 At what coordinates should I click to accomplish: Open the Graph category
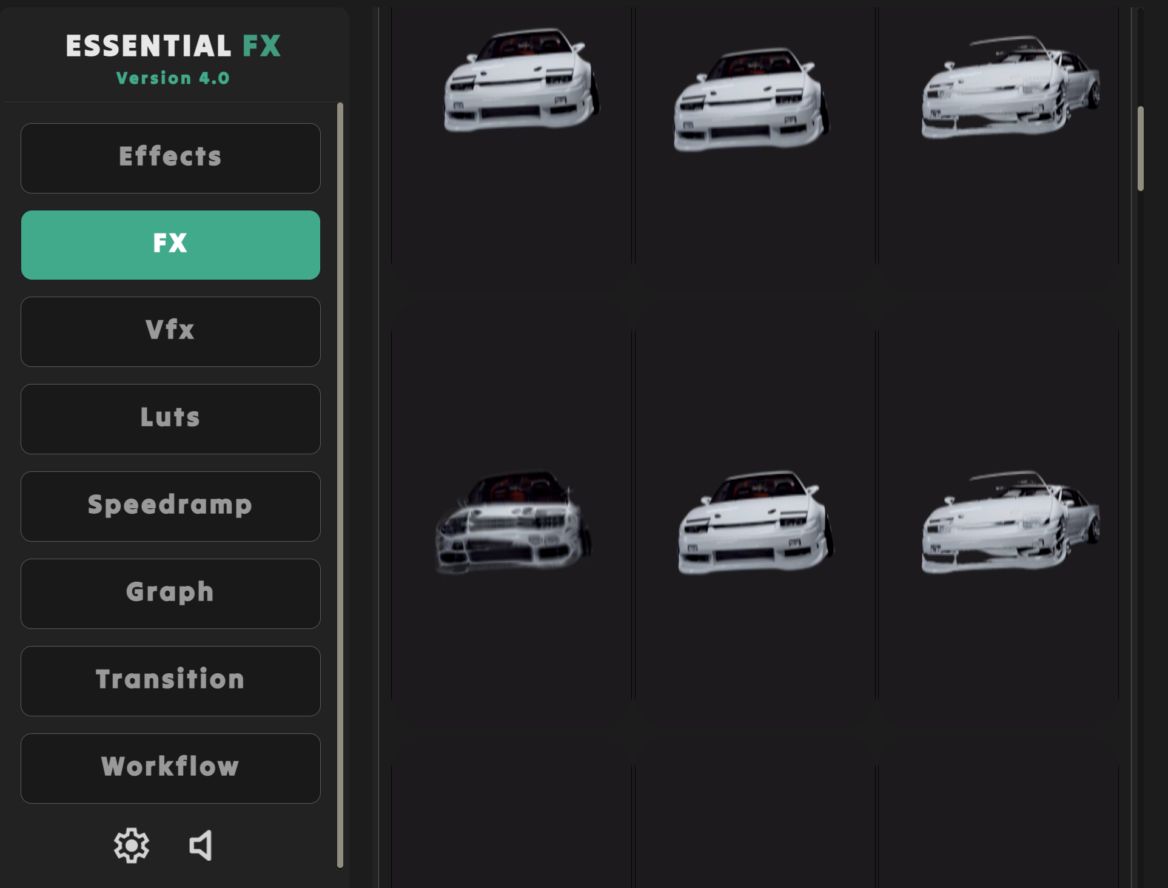pyautogui.click(x=170, y=593)
